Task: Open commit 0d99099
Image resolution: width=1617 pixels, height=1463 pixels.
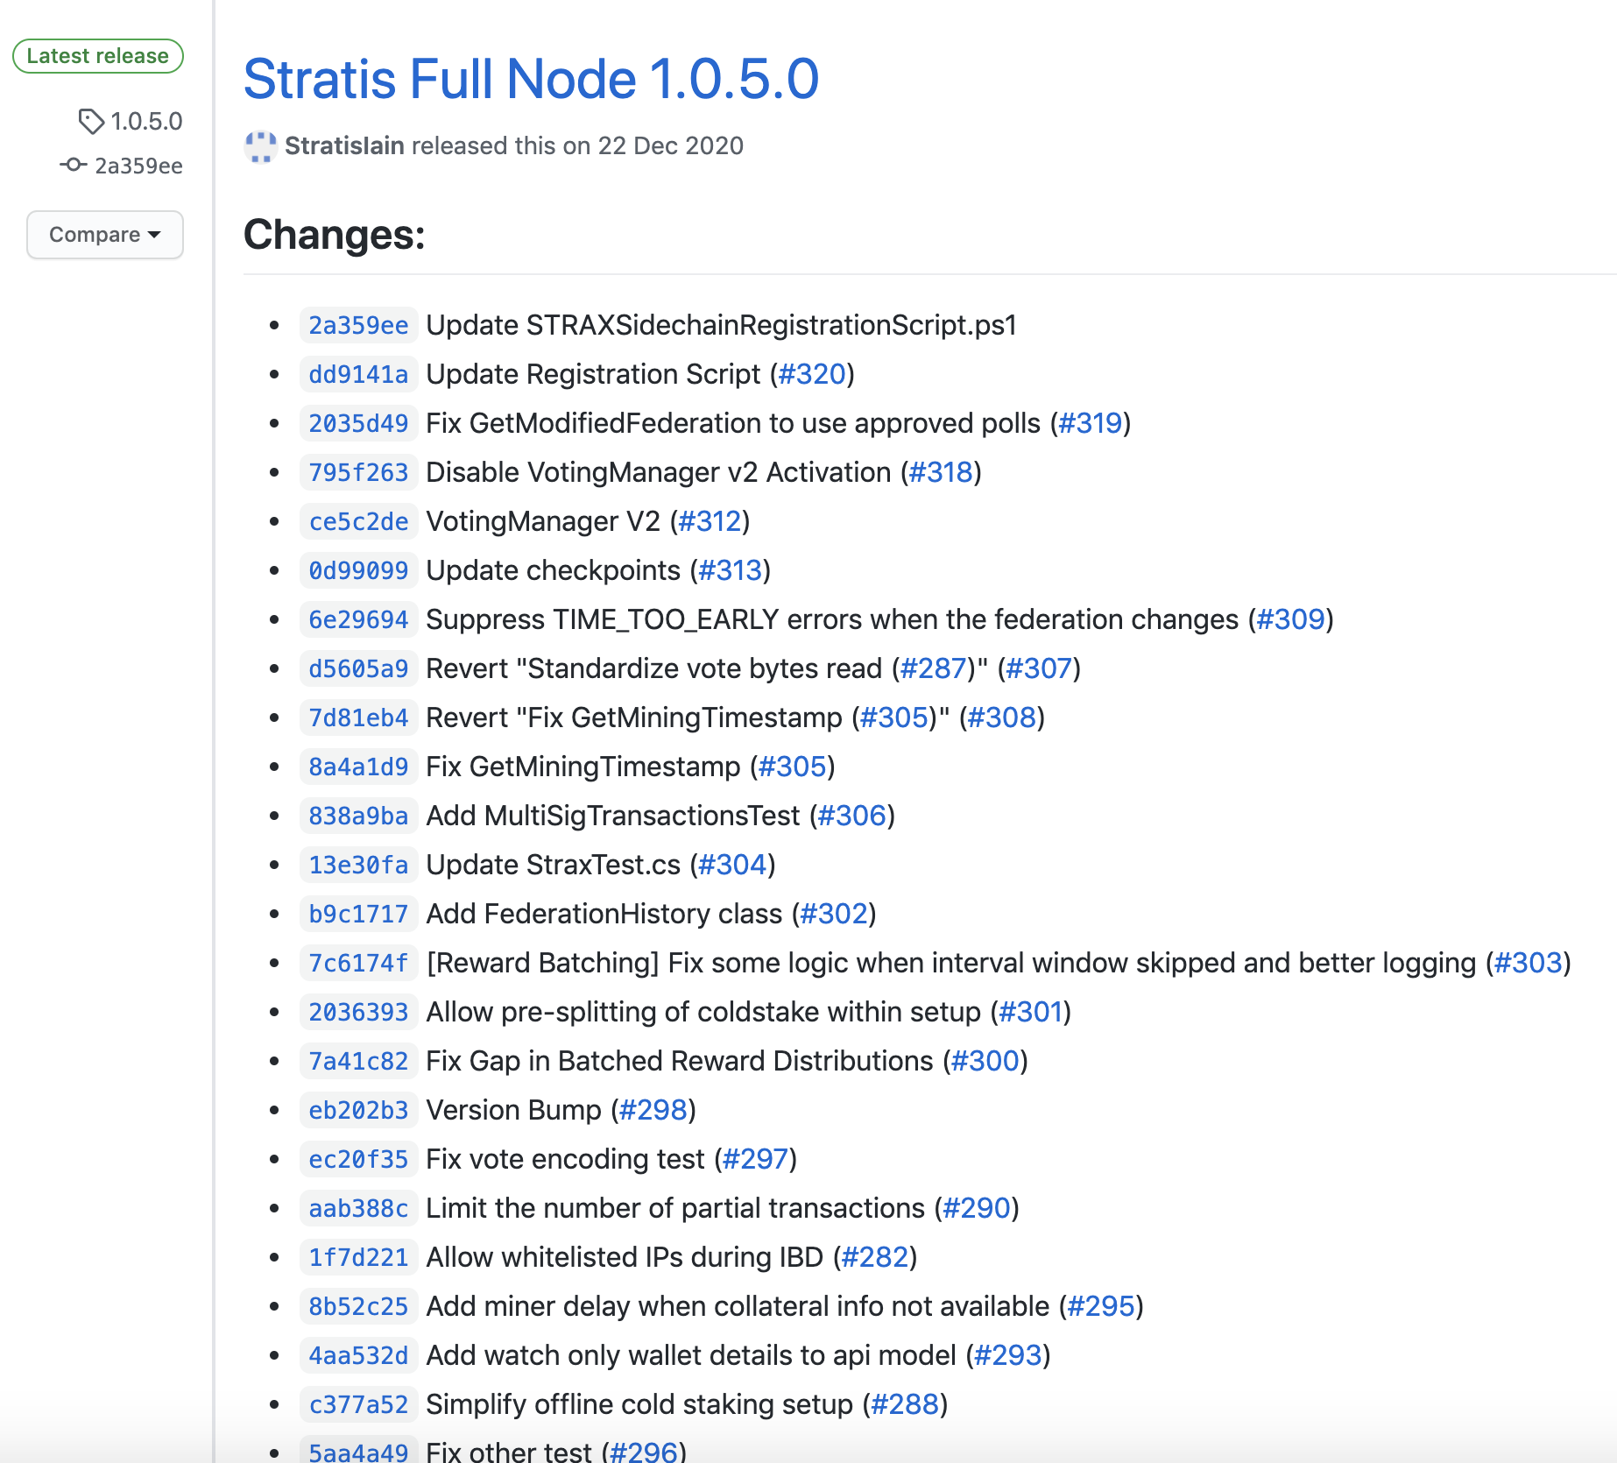Action: point(358,570)
